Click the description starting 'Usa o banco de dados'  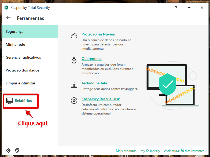tap(106, 44)
